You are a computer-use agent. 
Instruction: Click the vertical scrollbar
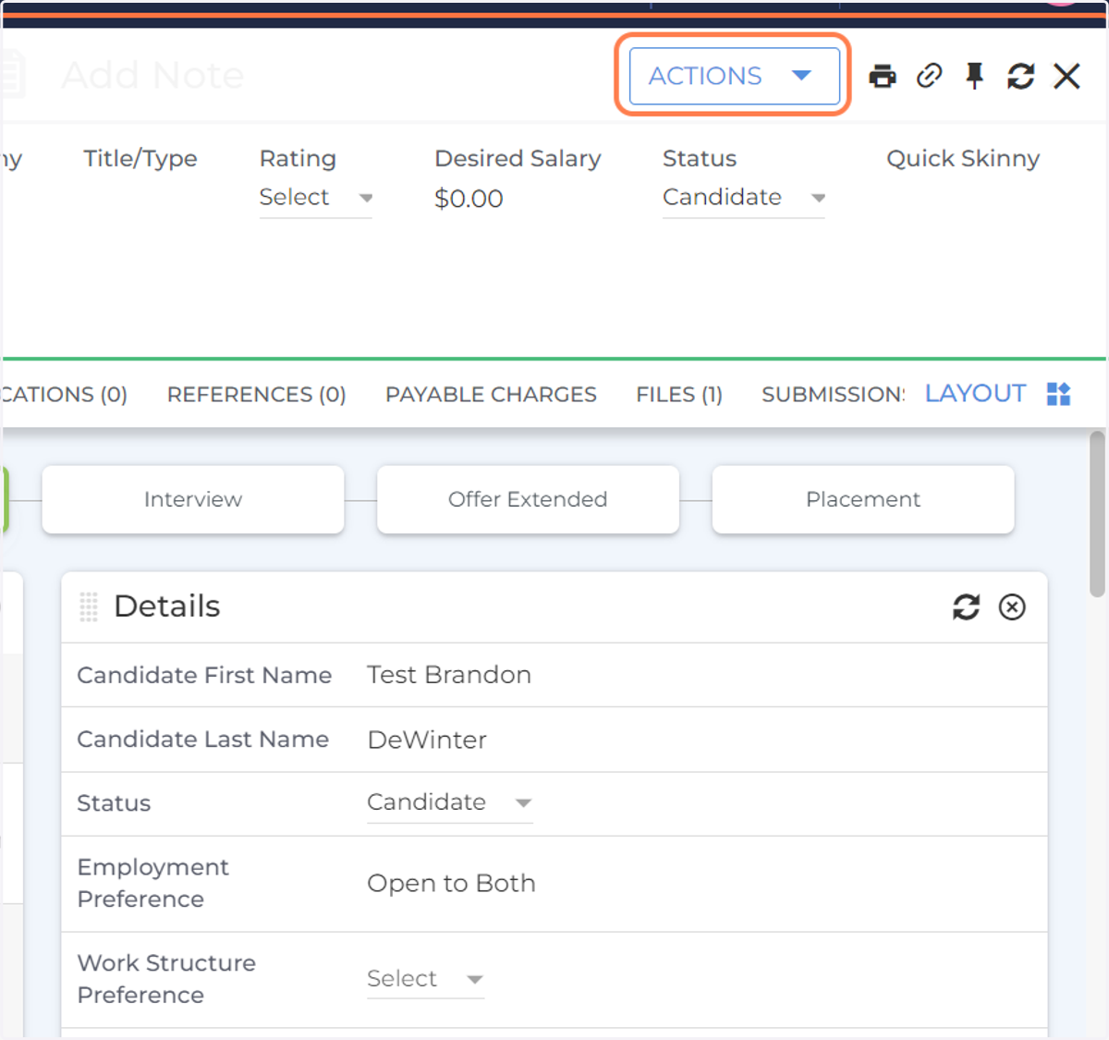click(1097, 515)
